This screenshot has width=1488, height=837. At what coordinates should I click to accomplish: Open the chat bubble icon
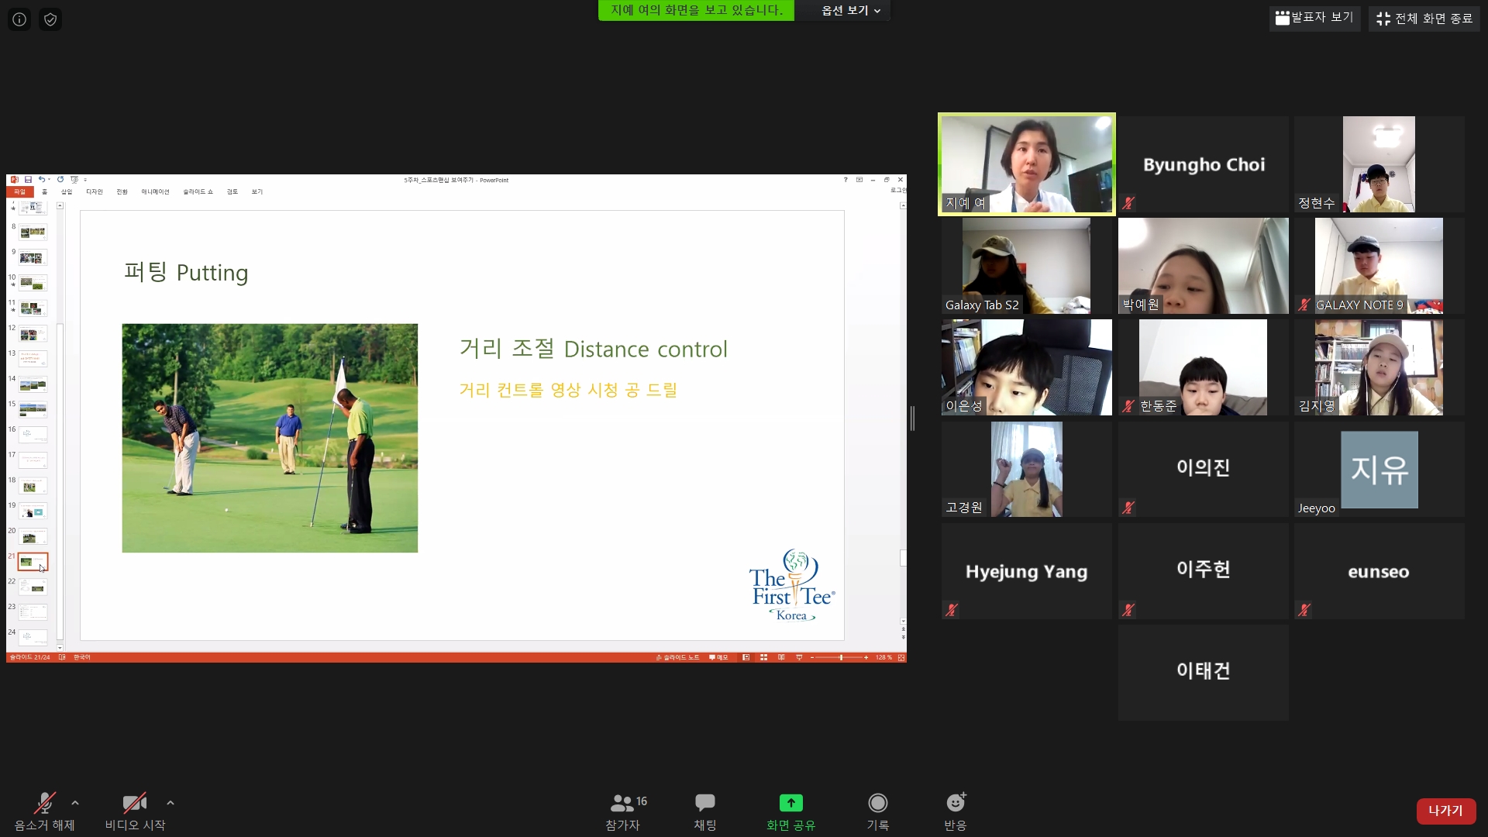704,803
